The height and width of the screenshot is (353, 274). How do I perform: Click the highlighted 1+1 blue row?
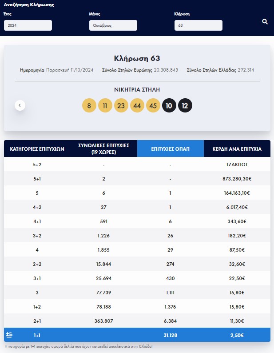click(137, 335)
